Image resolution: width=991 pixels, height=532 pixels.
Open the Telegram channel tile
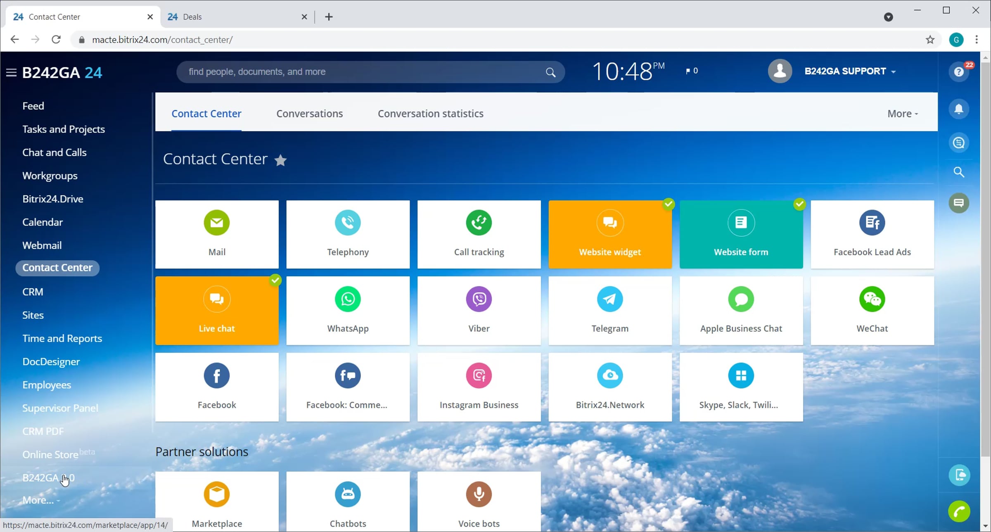coord(610,311)
